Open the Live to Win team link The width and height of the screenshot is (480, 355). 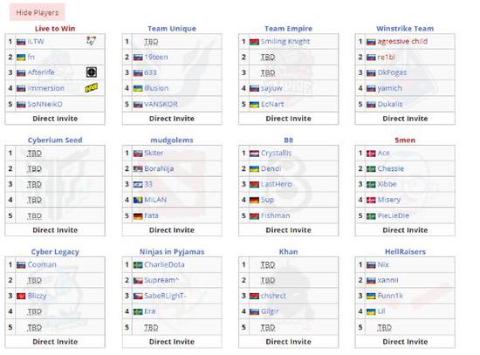coord(55,29)
